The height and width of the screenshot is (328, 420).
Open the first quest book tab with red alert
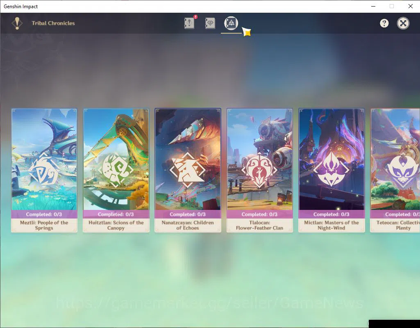point(189,23)
